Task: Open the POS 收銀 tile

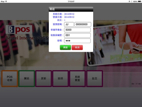Action: [10, 78]
